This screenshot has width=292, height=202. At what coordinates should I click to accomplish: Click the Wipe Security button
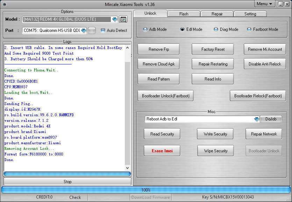point(215,151)
